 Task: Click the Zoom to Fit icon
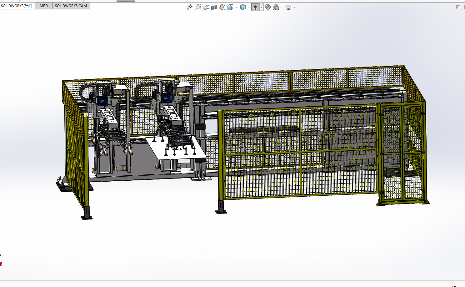click(x=189, y=7)
